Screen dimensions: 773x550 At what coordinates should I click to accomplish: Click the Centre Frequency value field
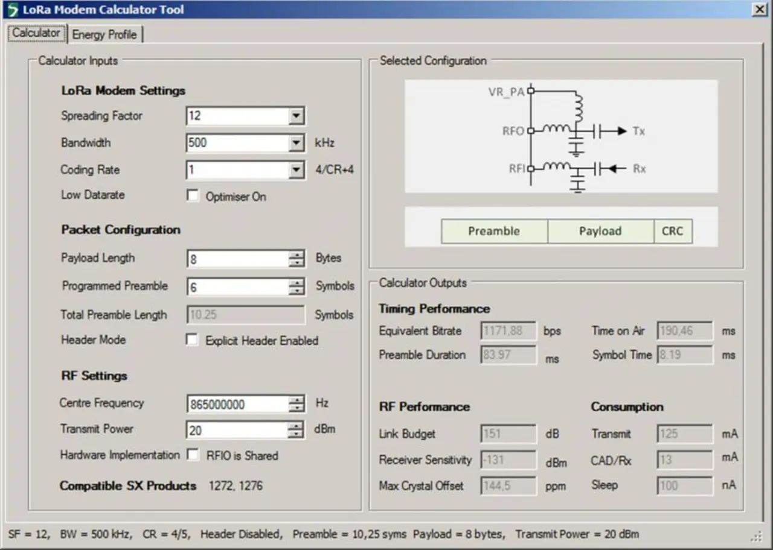click(238, 404)
